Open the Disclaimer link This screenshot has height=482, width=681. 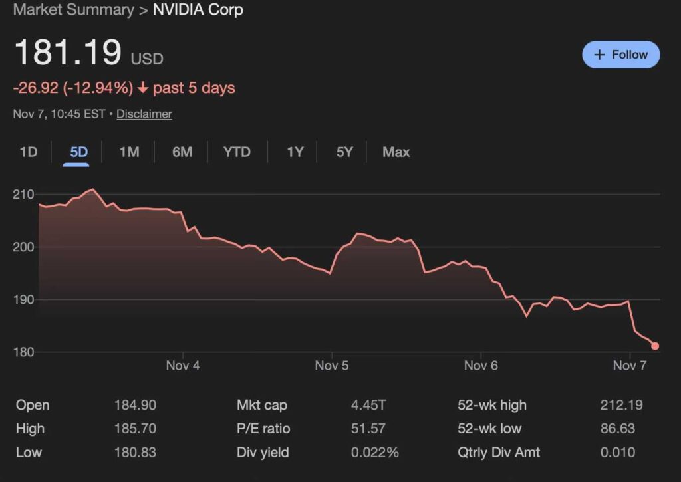tap(144, 114)
